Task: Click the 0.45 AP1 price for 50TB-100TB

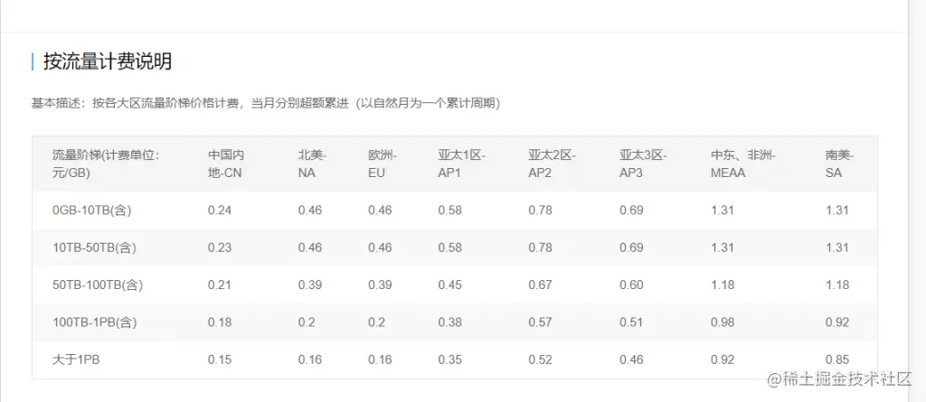Action: click(x=450, y=285)
